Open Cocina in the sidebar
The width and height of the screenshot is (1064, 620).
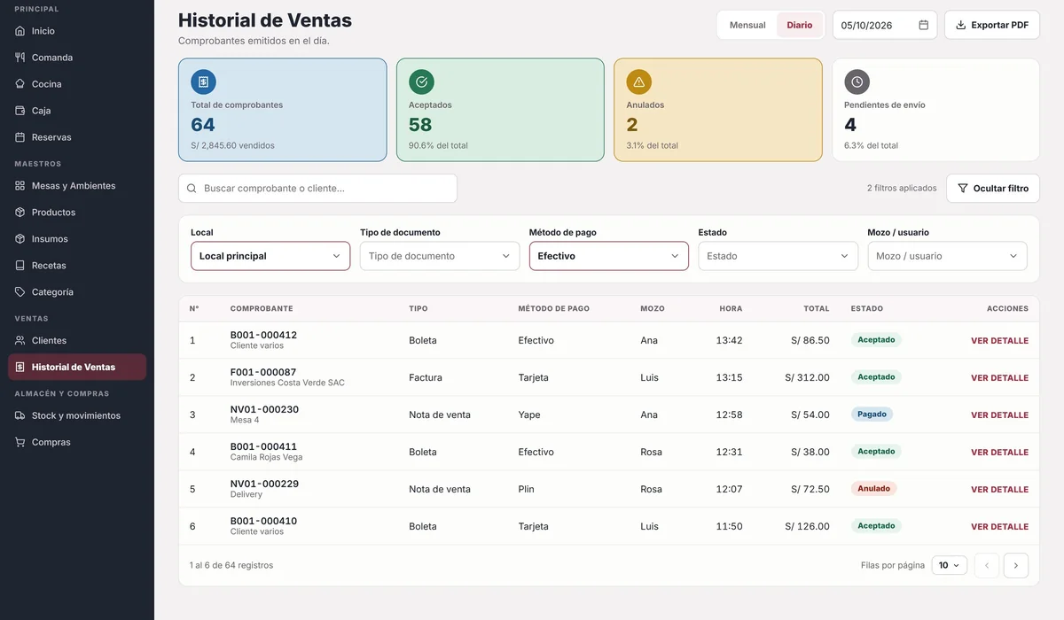pyautogui.click(x=77, y=84)
